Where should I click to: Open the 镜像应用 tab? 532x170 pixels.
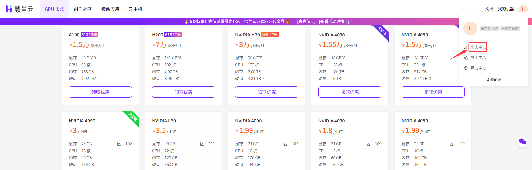(110, 9)
